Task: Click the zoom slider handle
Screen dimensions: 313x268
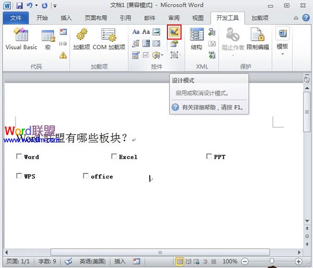Action: 272,261
